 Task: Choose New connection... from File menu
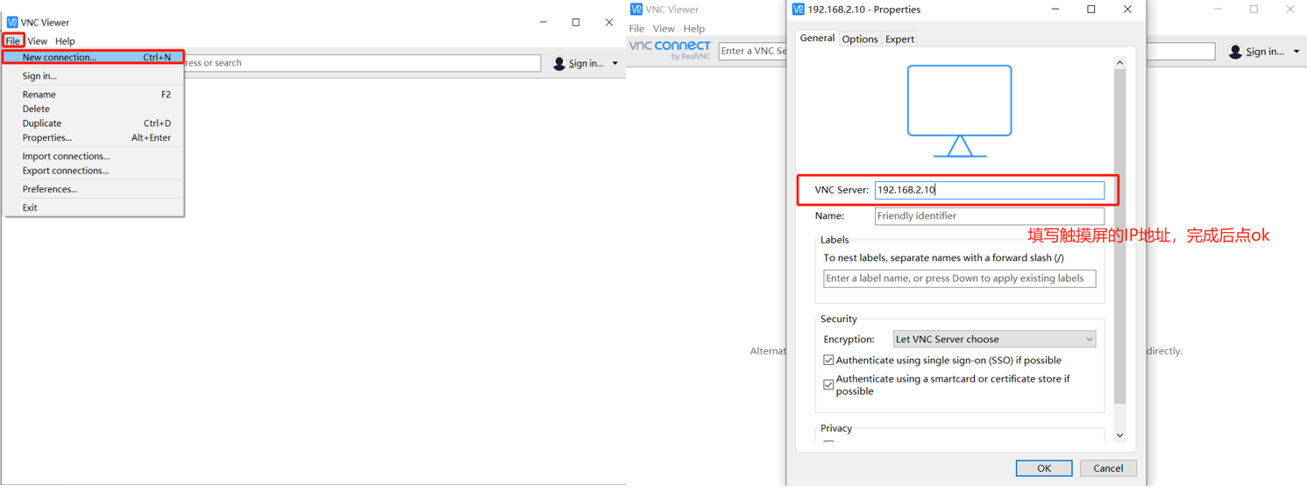click(x=93, y=57)
